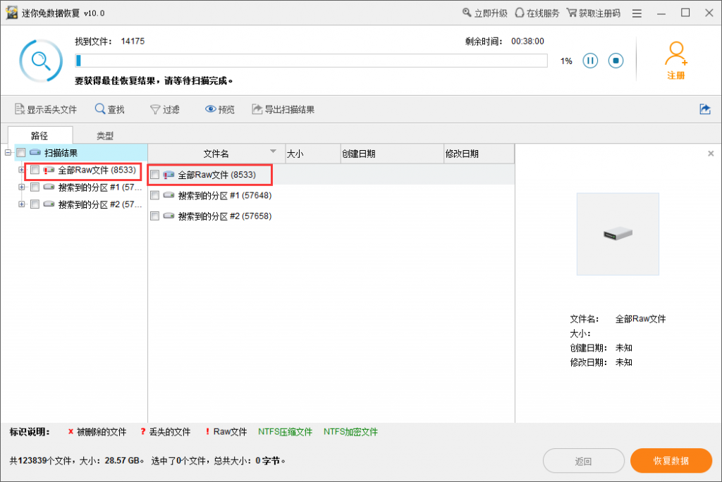Close the preview panel with X

click(x=711, y=154)
